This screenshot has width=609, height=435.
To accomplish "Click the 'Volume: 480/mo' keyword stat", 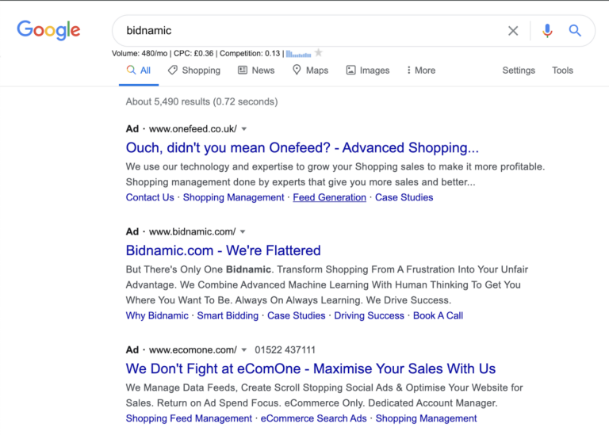I will tap(140, 54).
